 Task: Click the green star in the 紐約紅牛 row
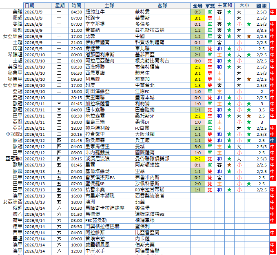(229, 12)
